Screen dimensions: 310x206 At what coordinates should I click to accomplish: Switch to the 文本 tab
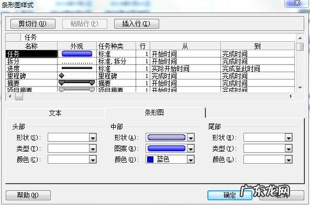56,113
